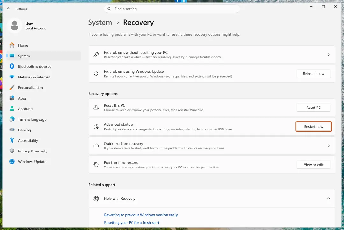Click the globe icon beside Help with Recovery
This screenshot has height=230, width=344.
[96, 198]
